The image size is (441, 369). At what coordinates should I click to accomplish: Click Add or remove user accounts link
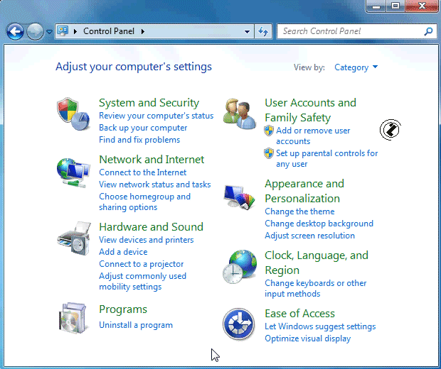pos(313,136)
